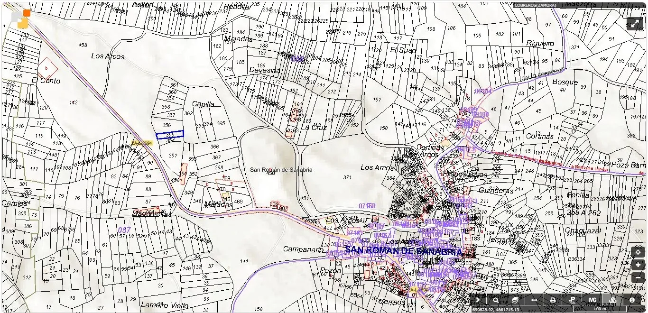Click the IVG toolbar button
This screenshot has height=313, width=648.
point(592,300)
